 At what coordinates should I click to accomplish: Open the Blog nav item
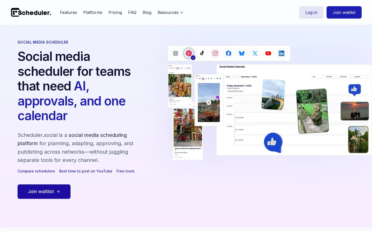pyautogui.click(x=147, y=12)
